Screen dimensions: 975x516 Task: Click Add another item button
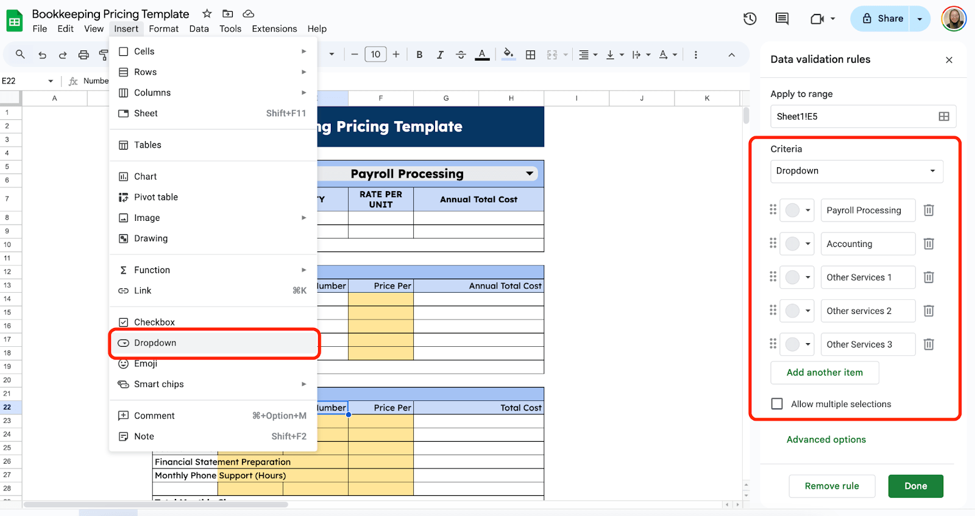tap(824, 372)
